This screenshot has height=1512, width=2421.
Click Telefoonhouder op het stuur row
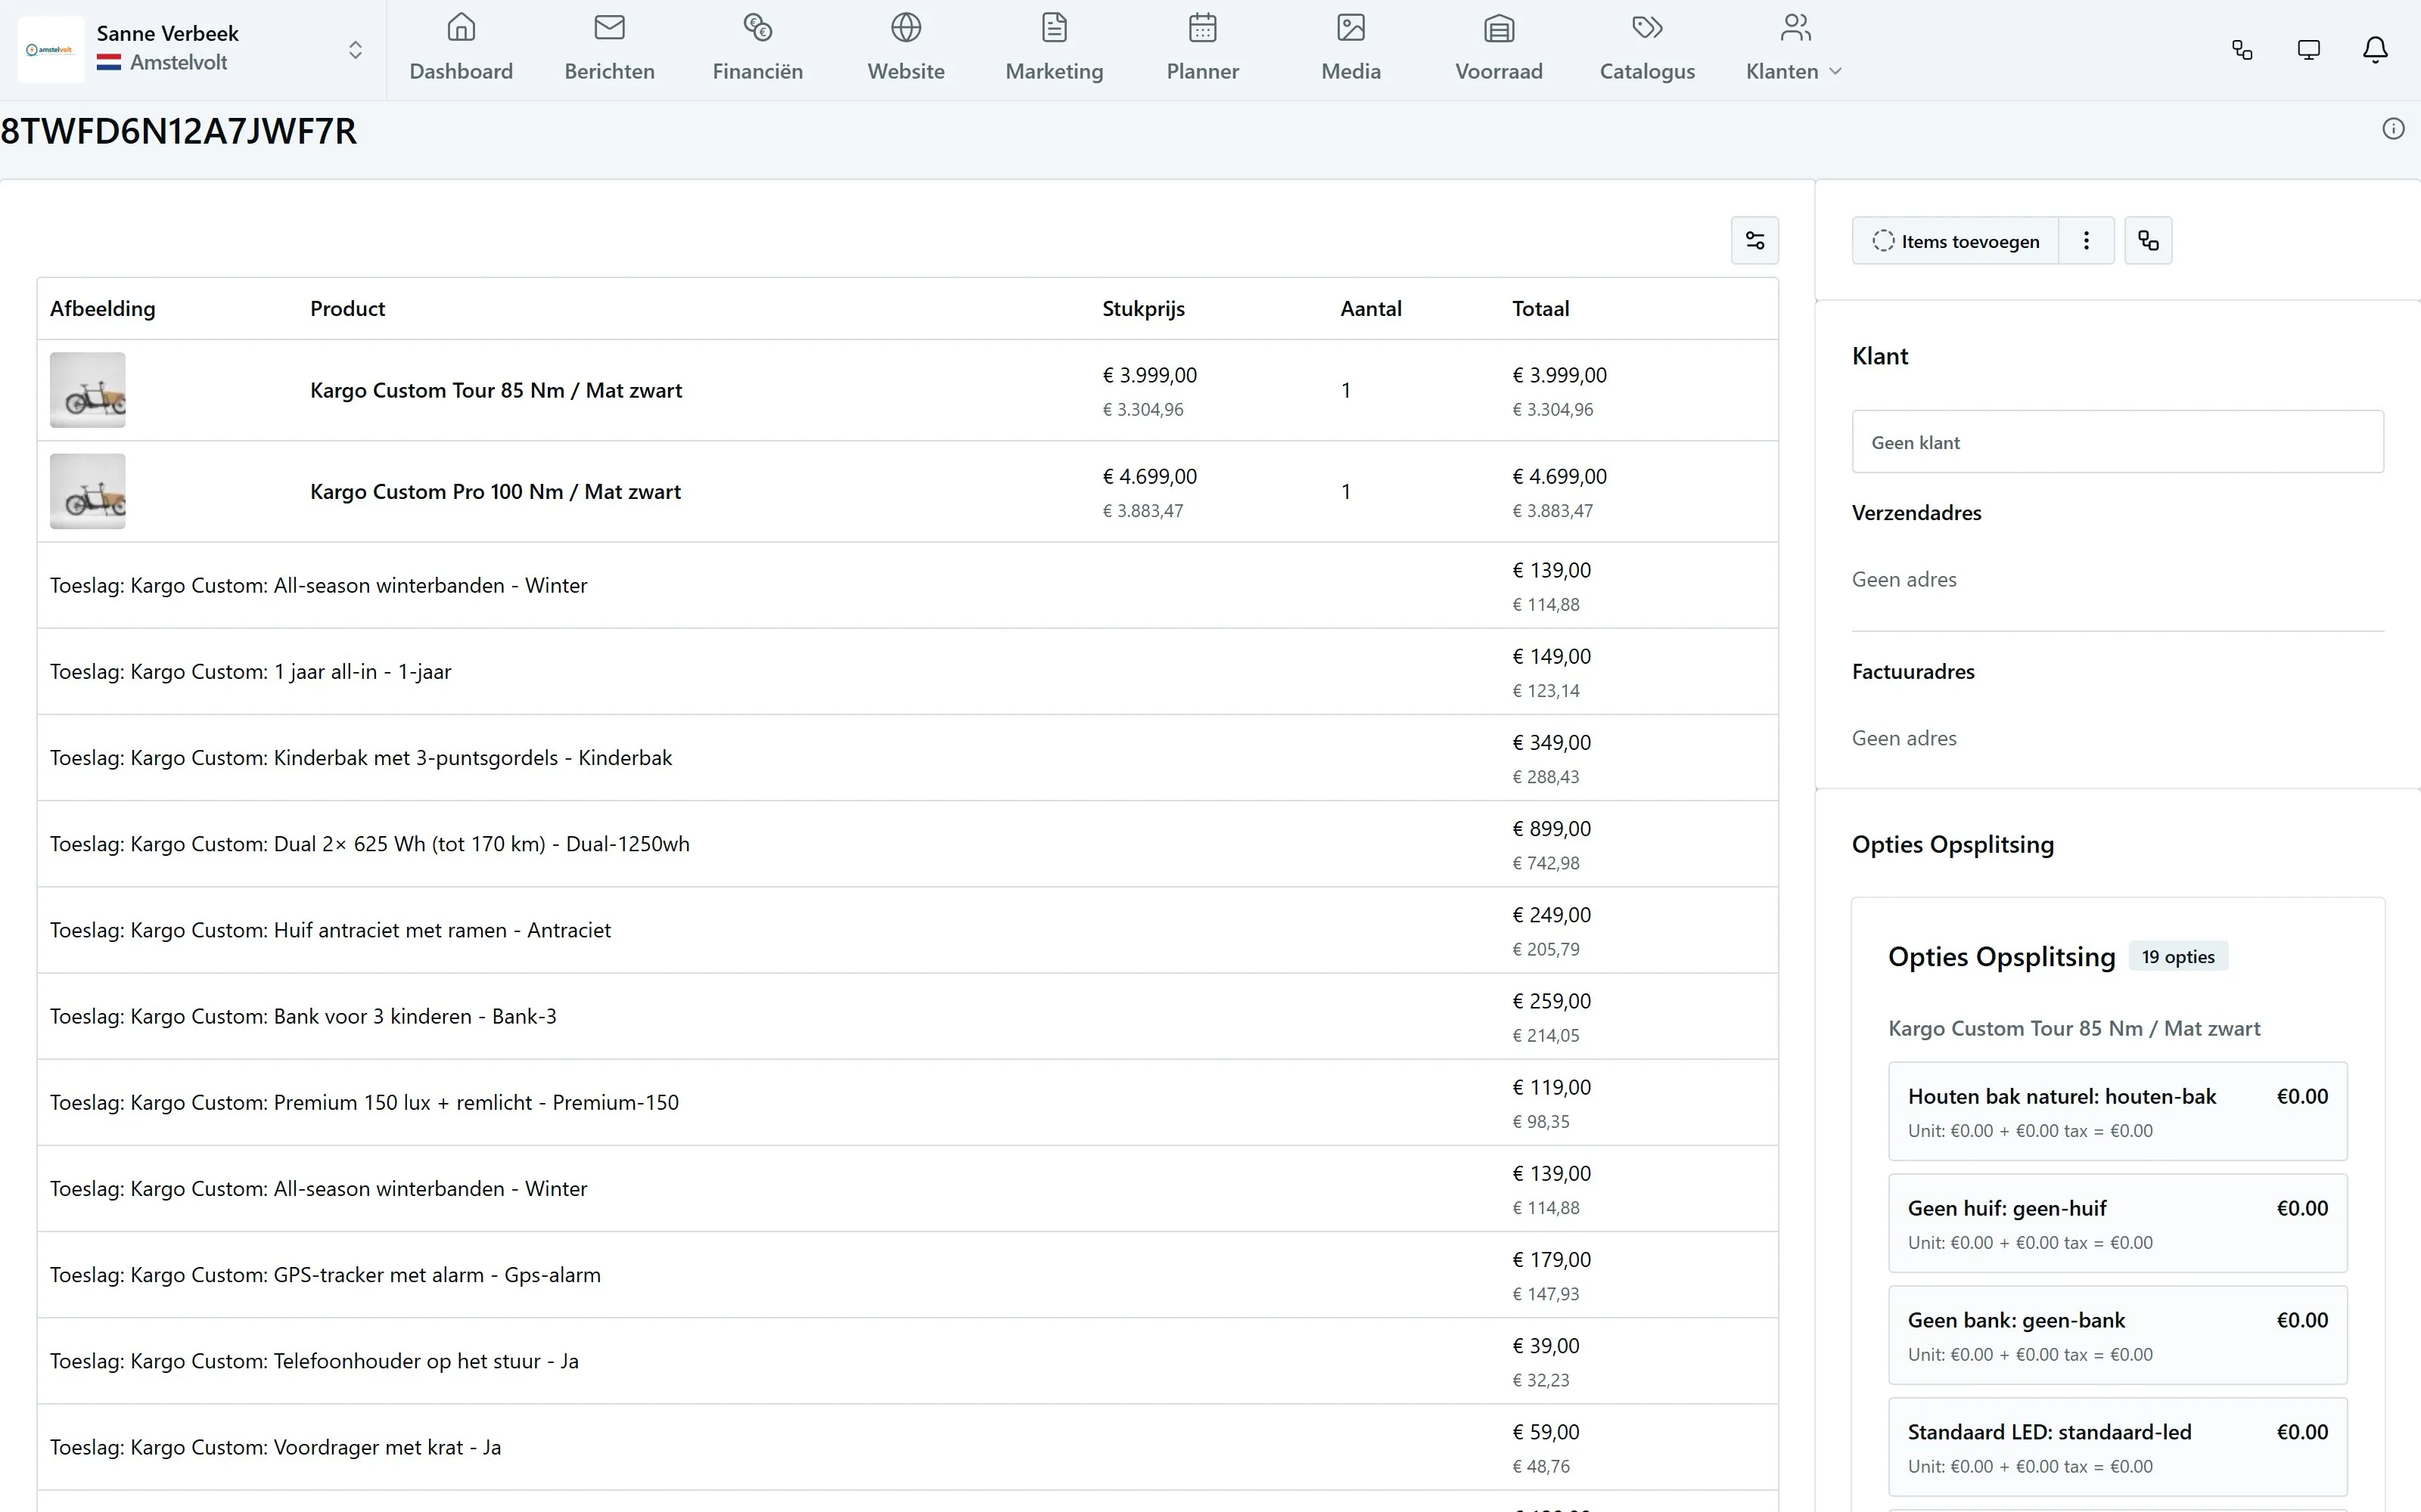click(907, 1361)
